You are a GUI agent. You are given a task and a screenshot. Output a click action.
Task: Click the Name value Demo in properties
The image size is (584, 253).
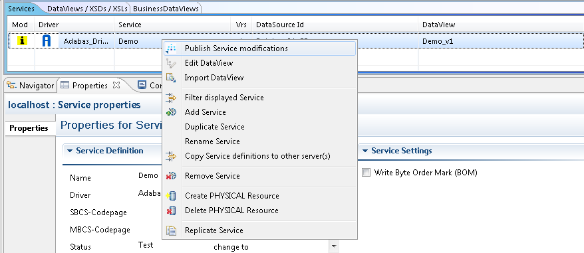pyautogui.click(x=148, y=175)
